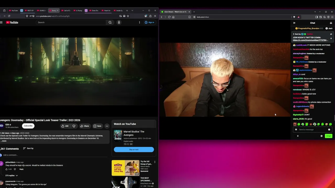Open the Kick chat users list icon
The image size is (335, 188).
pos(331,23)
